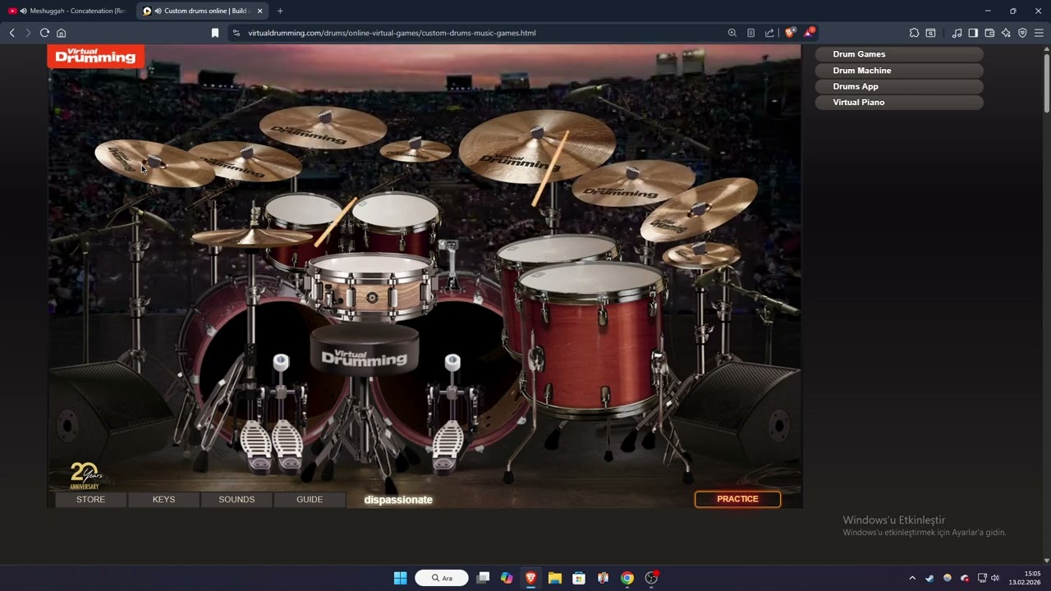This screenshot has height=591, width=1051.
Task: Open the GUIDE button
Action: tap(310, 499)
